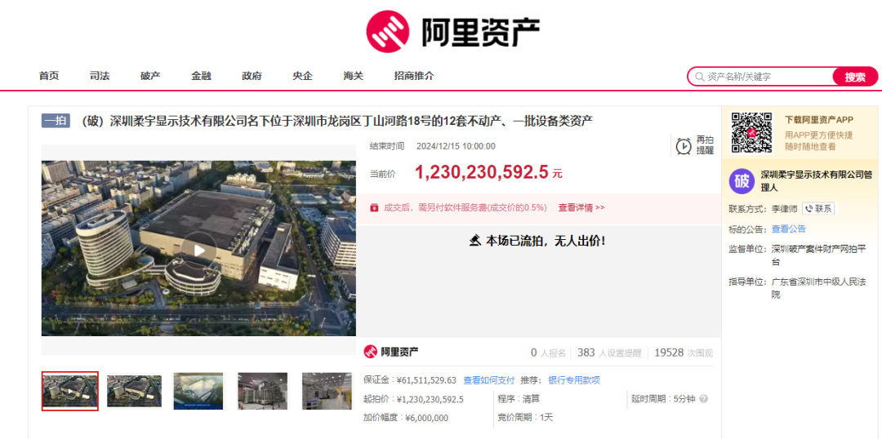Viewport: 882px width, 439px height.
Task: Click 深圳柔宇显示技术有限公司管理人 name
Action: click(x=816, y=181)
